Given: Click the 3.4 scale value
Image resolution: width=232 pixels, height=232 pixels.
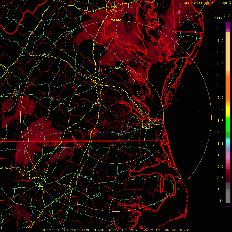Looking at the screenshot, I should pos(220,121).
